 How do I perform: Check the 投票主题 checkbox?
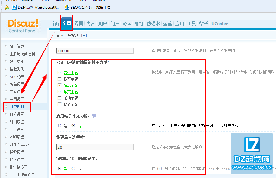point(59,79)
